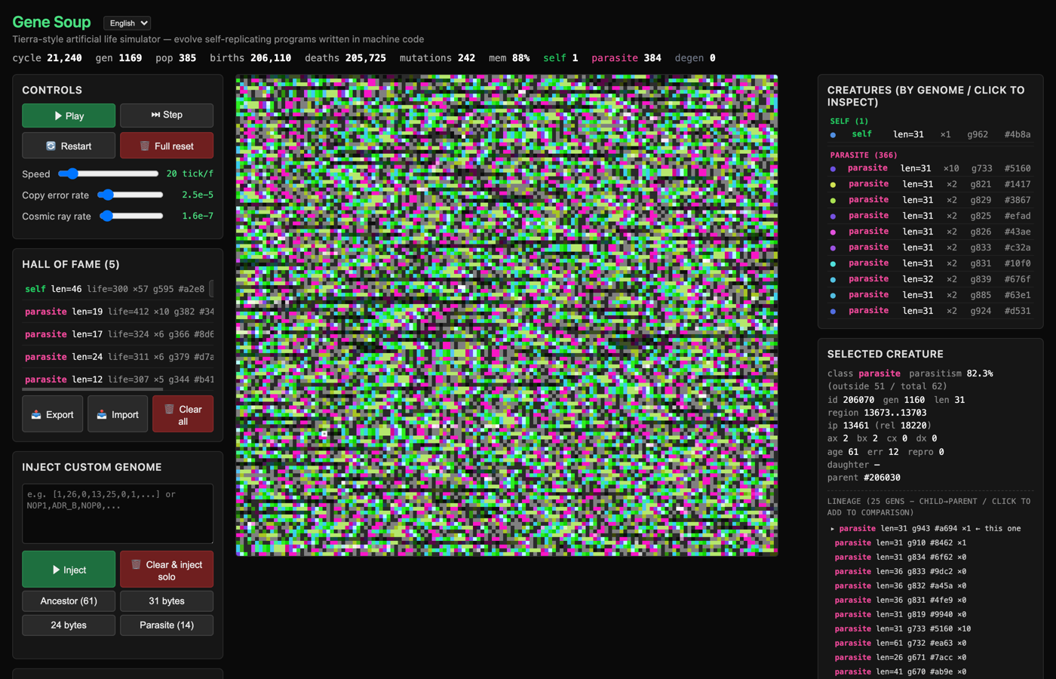The width and height of the screenshot is (1056, 679).
Task: Select Hall of Fame parasite len=17 entry
Action: click(x=118, y=334)
